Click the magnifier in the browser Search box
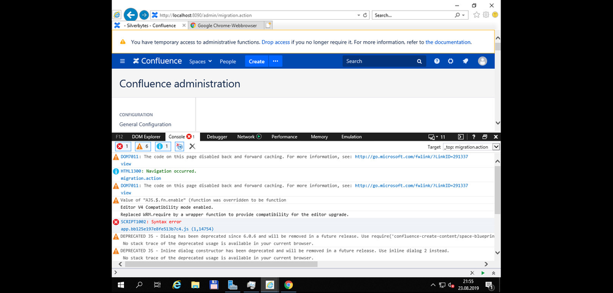The width and height of the screenshot is (613, 293). click(457, 15)
